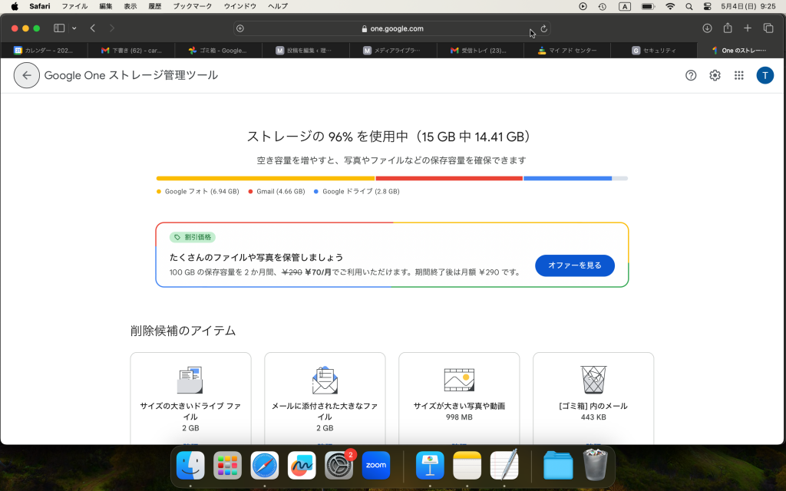Open Google One settings gear

pos(715,75)
